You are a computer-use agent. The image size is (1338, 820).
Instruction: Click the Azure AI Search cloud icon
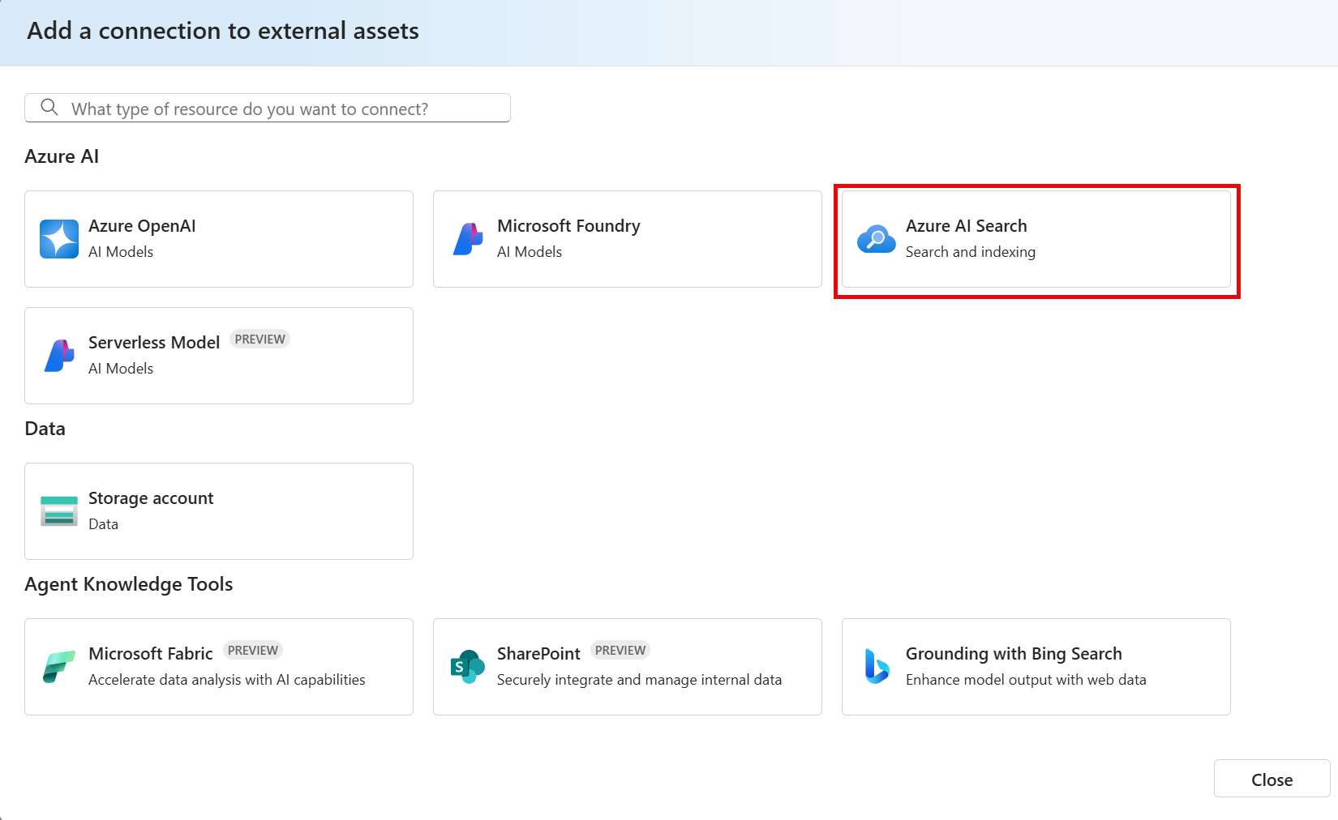tap(877, 239)
